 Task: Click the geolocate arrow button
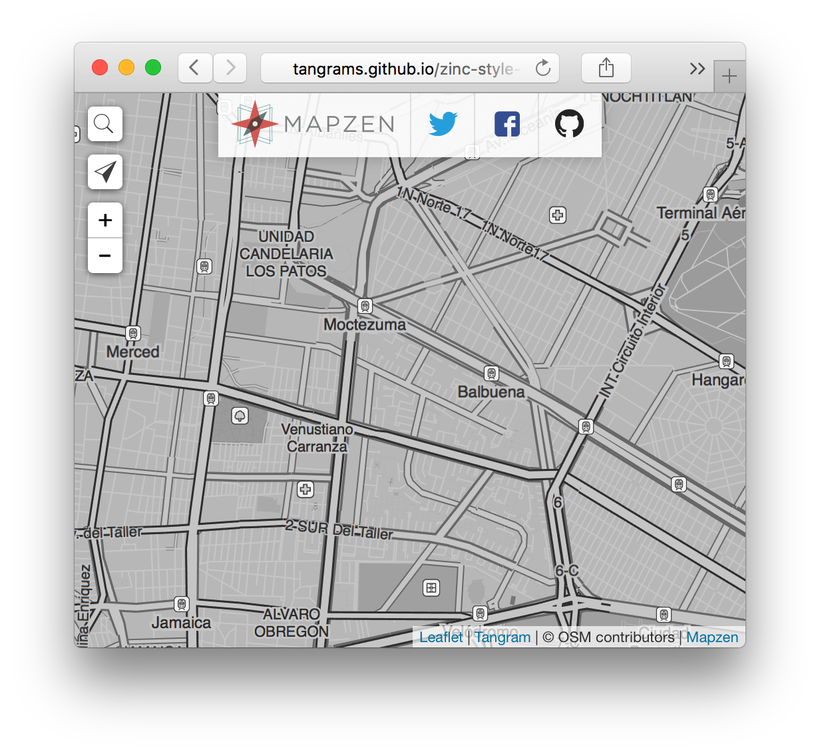click(105, 172)
